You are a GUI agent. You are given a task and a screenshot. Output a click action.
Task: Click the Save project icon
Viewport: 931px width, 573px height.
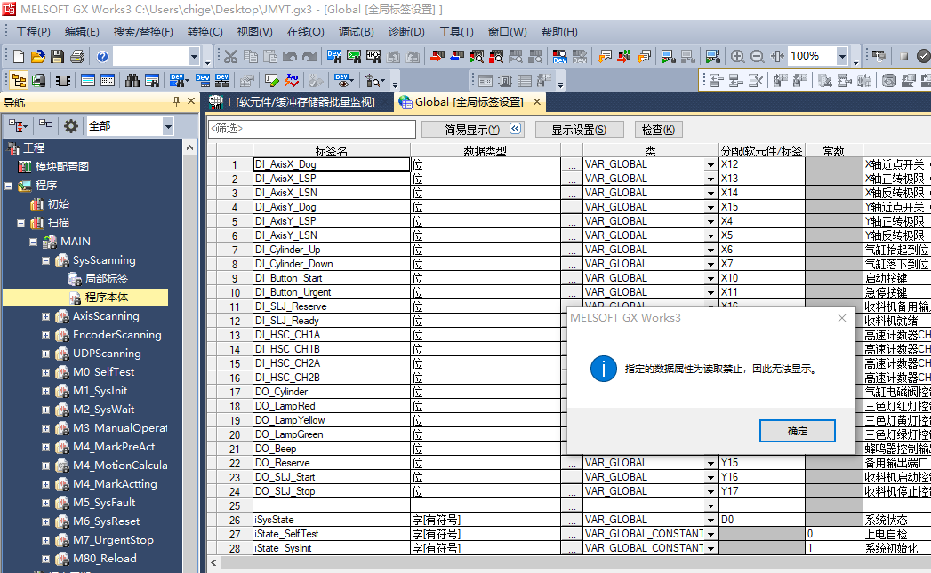click(x=57, y=56)
